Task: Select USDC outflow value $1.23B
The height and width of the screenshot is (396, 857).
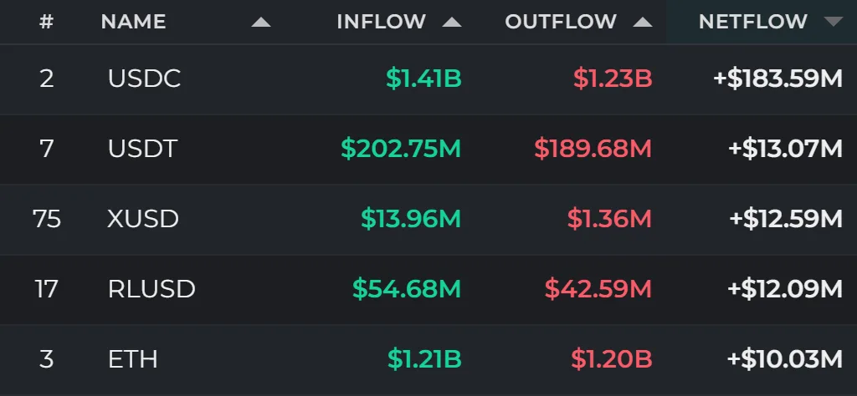Action: (x=613, y=79)
